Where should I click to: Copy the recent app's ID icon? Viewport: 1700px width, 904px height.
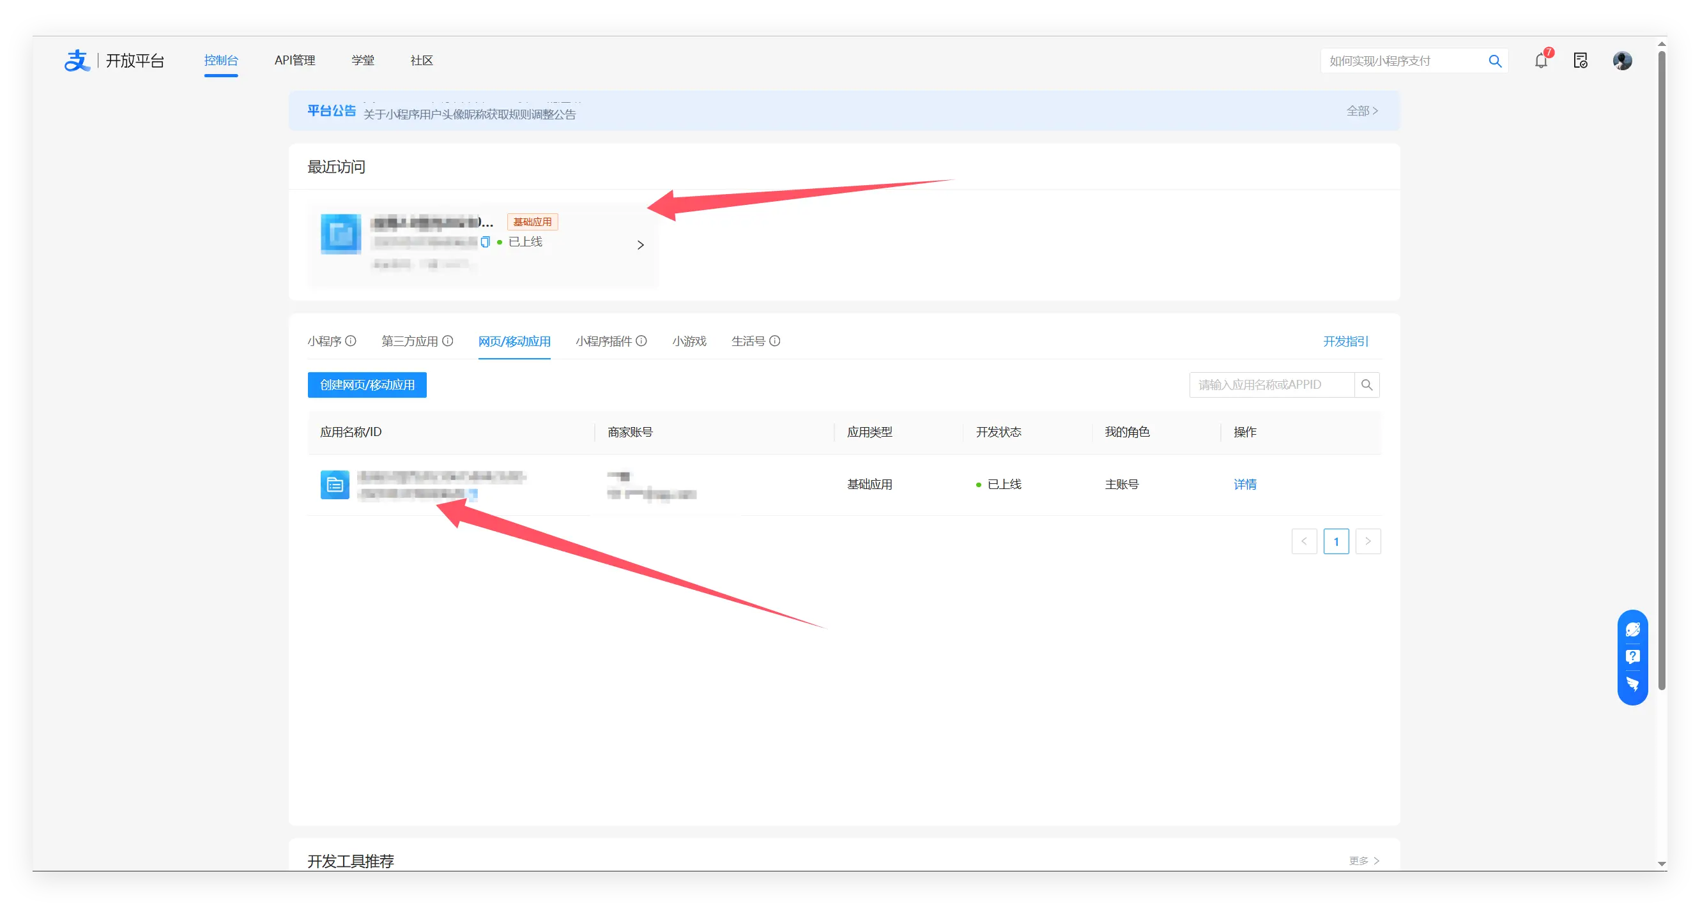[x=485, y=242]
